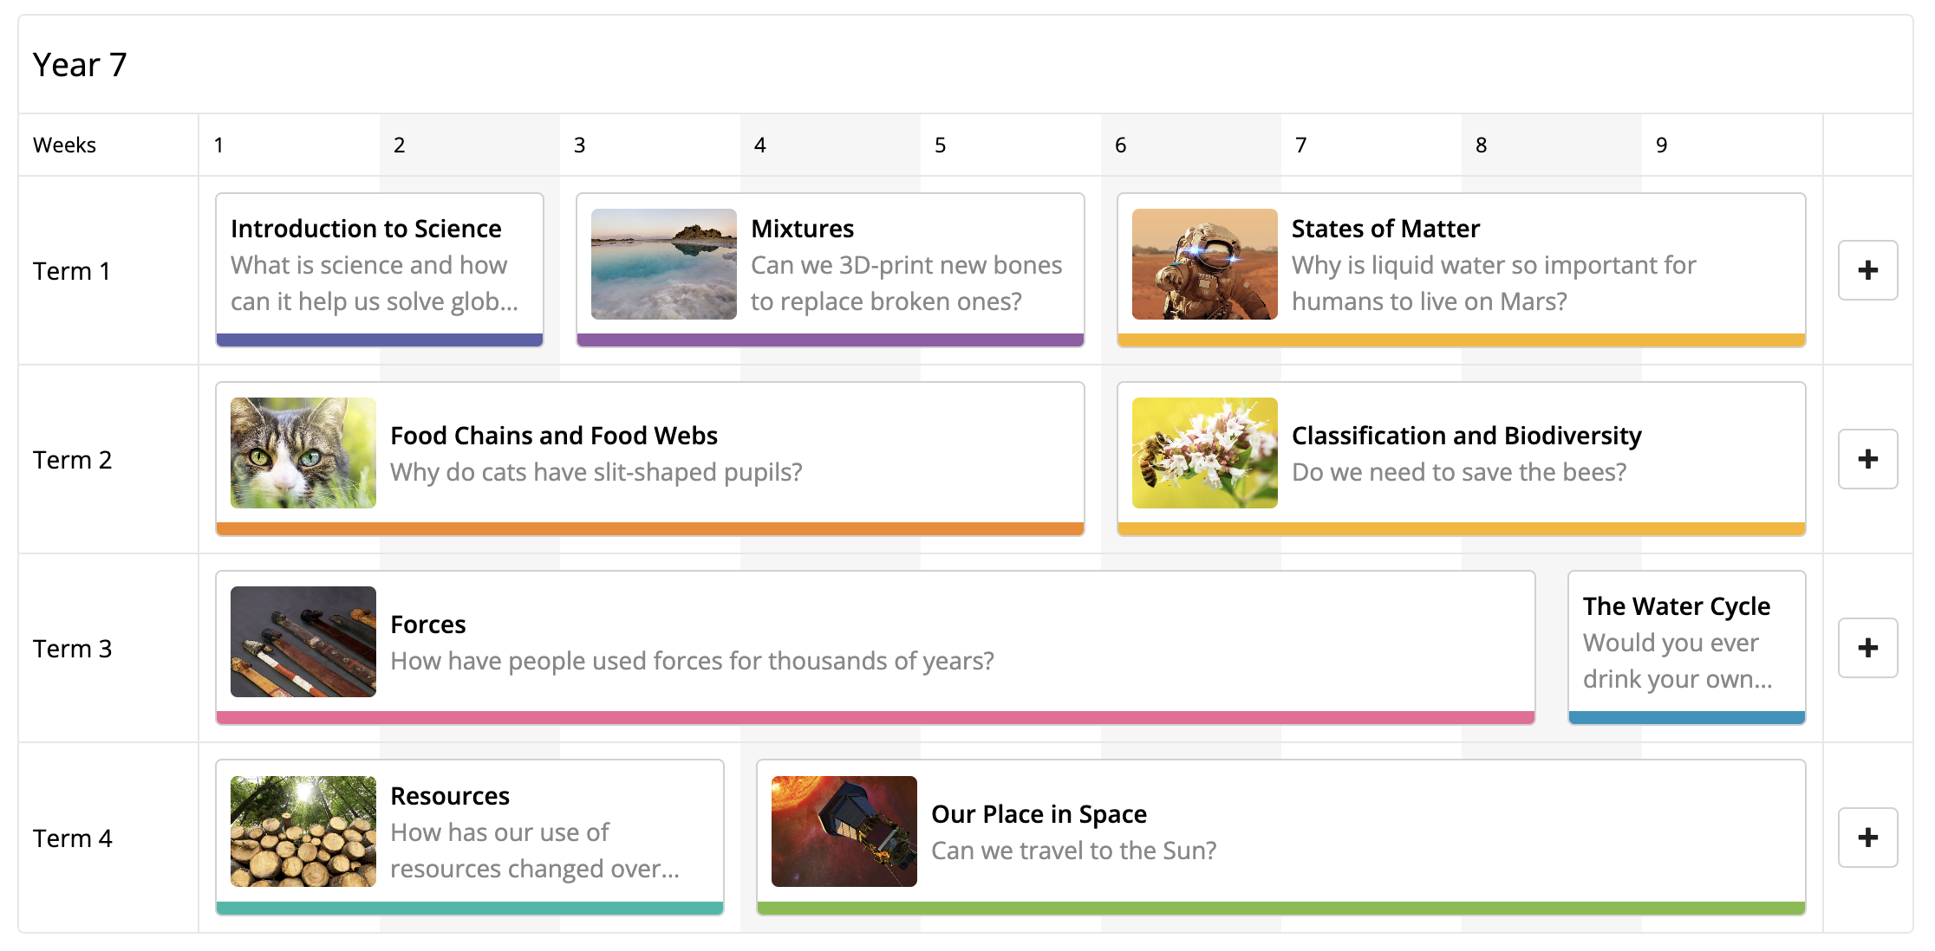Select the astronaut image on States of Matter
This screenshot has width=1935, height=951.
(x=1204, y=264)
